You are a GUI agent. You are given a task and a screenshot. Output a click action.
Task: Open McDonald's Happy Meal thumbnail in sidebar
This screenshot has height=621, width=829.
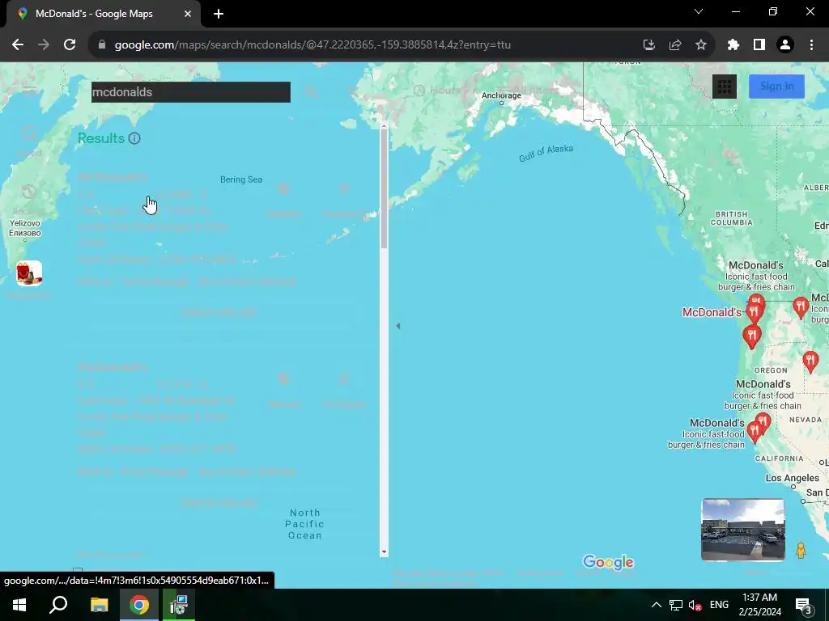pos(29,273)
